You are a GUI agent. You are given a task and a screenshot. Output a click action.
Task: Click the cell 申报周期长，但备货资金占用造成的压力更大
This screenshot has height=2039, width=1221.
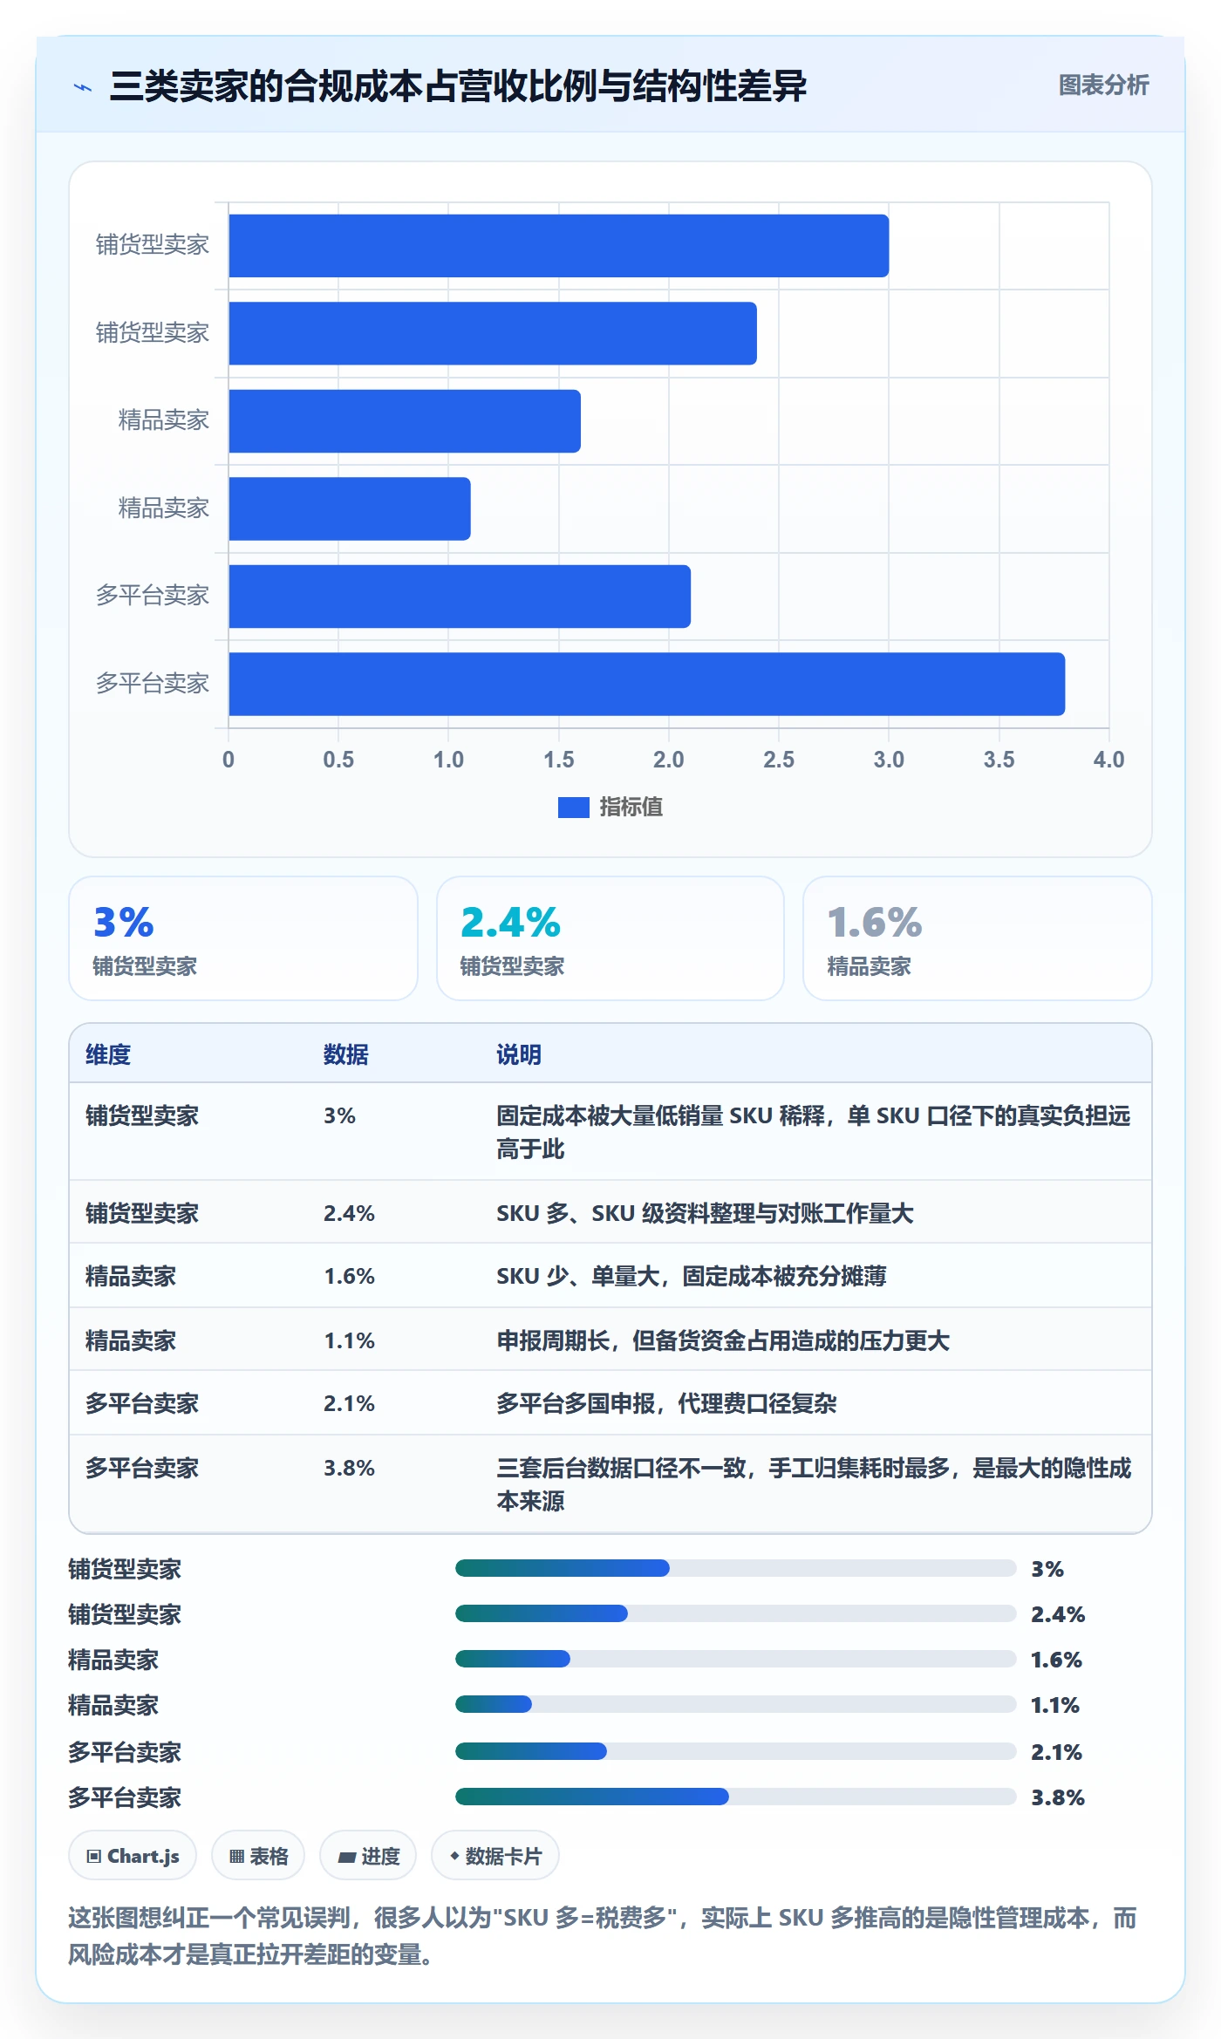723,1340
